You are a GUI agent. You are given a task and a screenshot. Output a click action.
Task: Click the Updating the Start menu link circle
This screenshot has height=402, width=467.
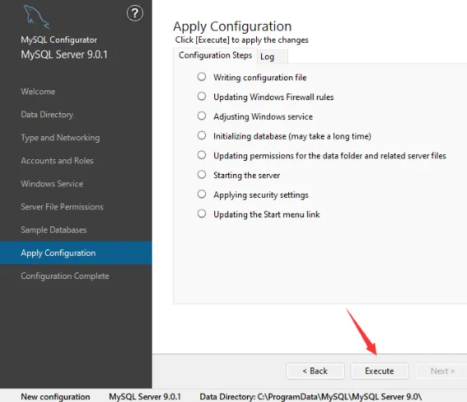coord(202,214)
